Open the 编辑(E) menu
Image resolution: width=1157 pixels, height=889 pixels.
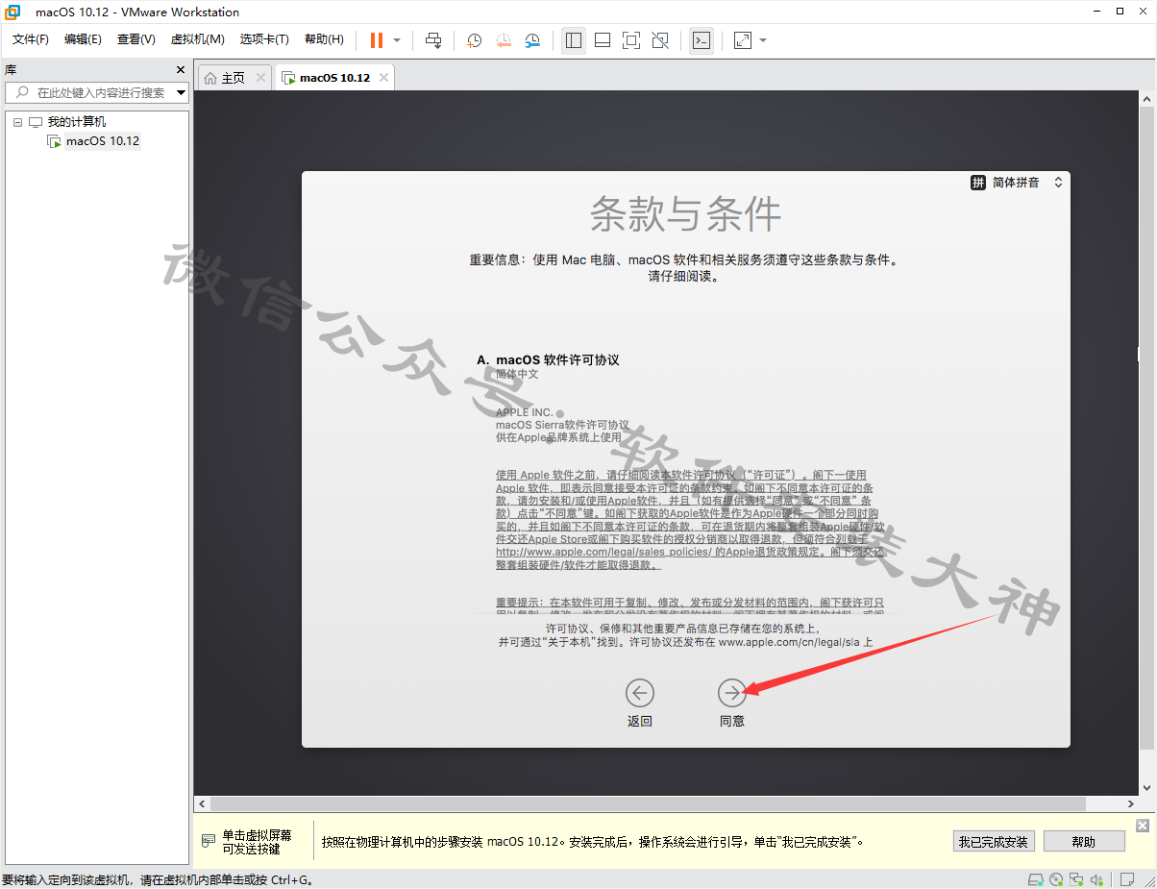[x=83, y=39]
